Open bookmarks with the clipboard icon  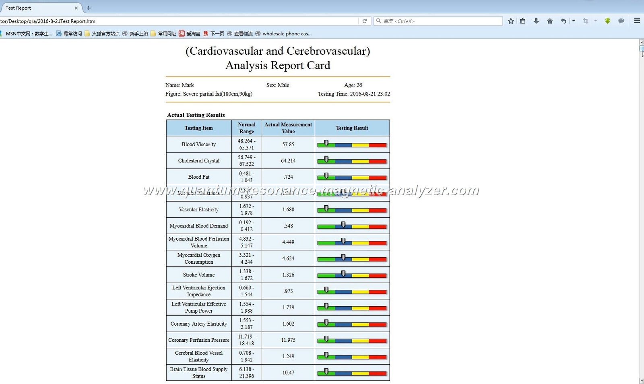click(x=522, y=21)
